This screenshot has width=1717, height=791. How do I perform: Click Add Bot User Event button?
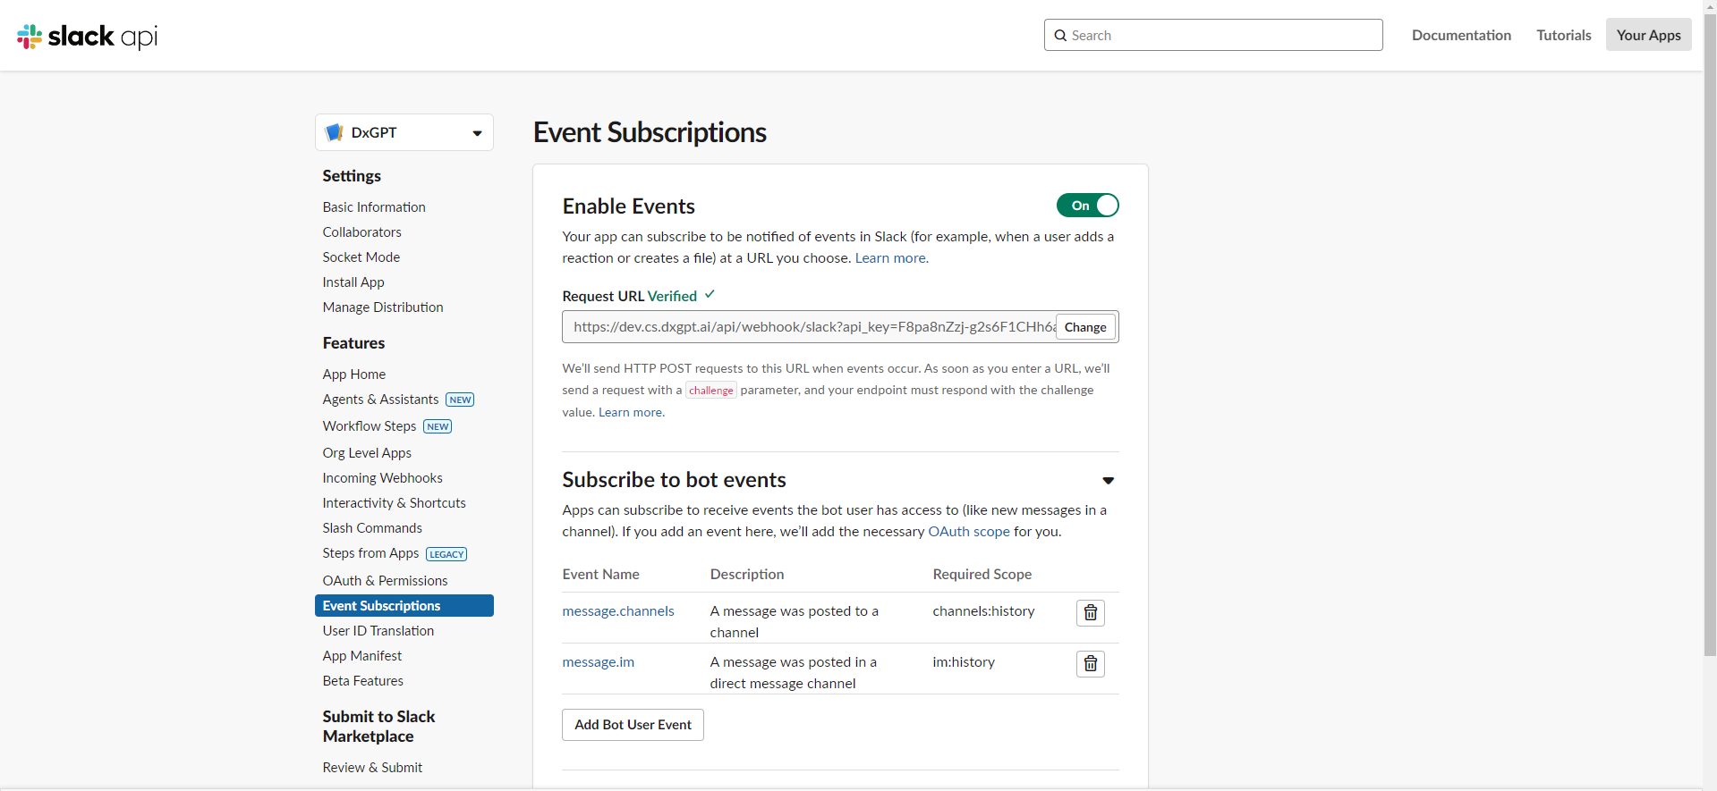pyautogui.click(x=633, y=725)
